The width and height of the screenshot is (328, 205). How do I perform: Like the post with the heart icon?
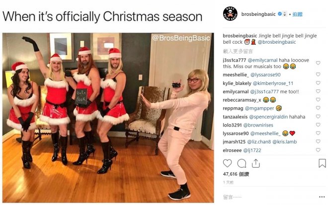227,163
